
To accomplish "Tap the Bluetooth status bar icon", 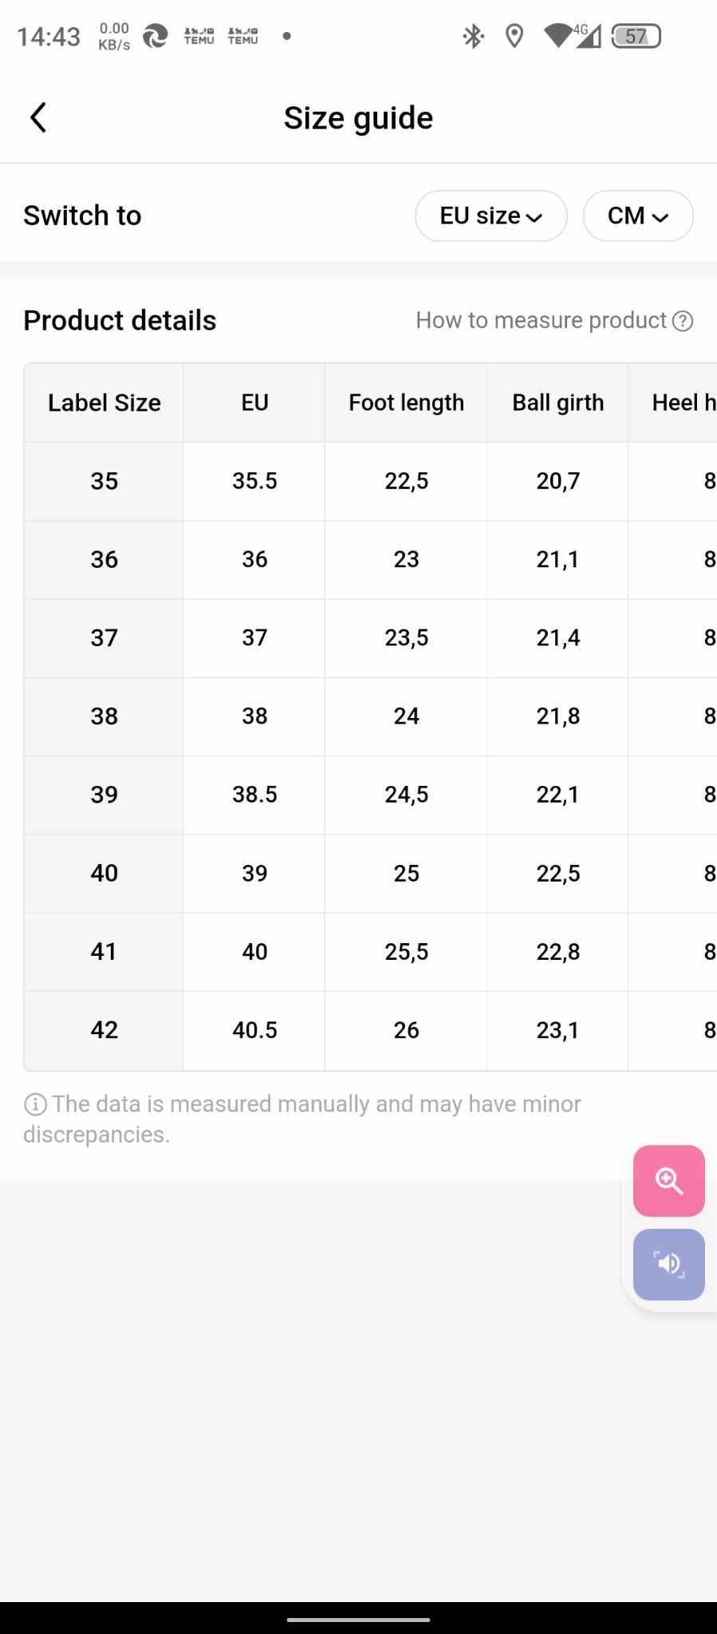I will tap(474, 36).
